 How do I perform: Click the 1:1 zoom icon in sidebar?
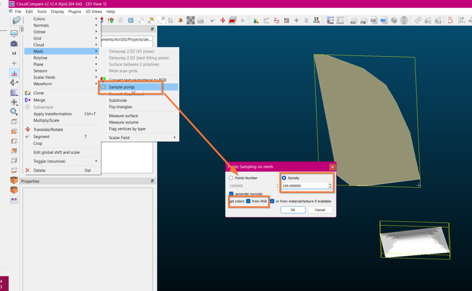[x=14, y=53]
